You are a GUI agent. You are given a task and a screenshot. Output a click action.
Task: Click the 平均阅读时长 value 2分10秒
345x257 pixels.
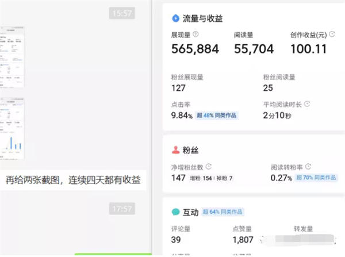click(x=277, y=116)
